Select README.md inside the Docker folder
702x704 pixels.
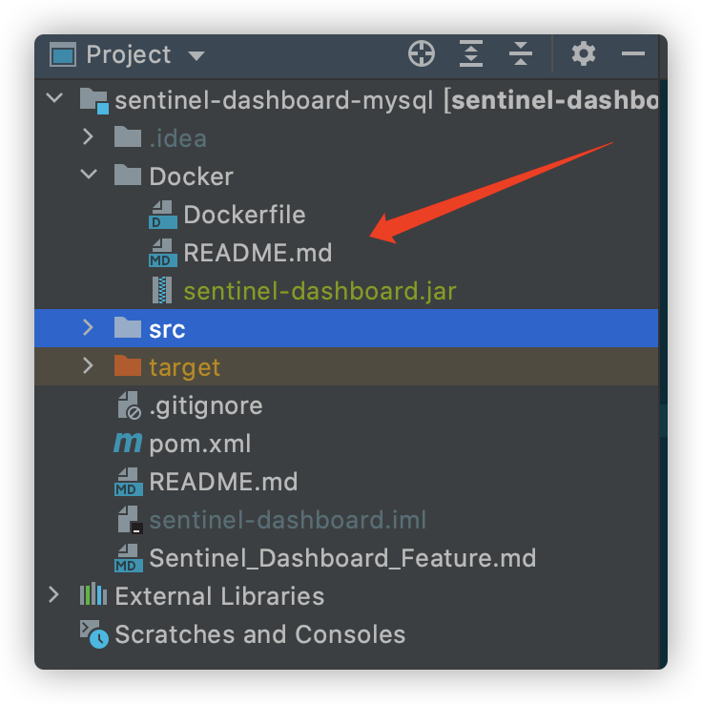point(258,253)
